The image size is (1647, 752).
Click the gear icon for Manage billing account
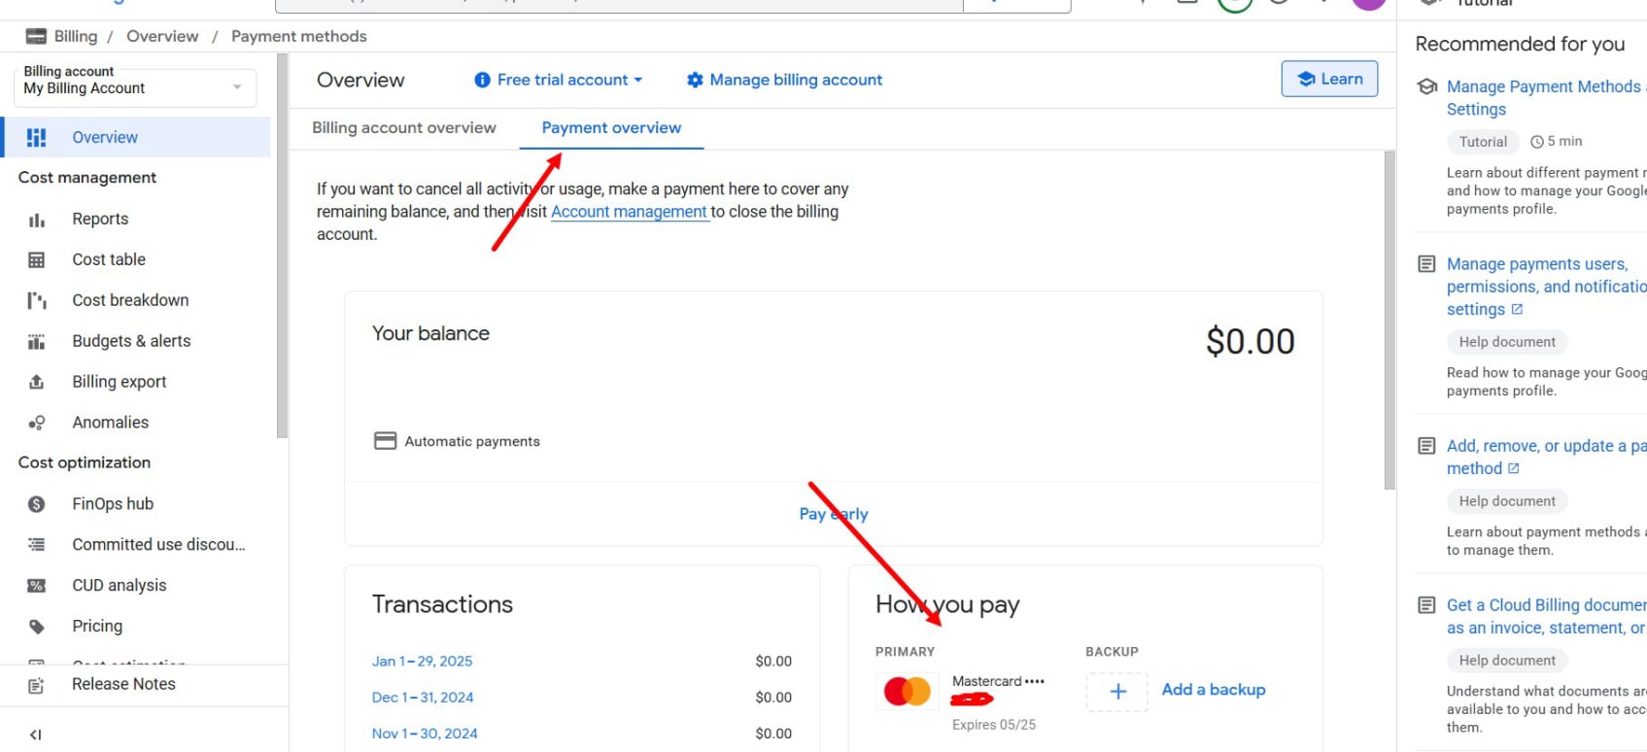695,81
